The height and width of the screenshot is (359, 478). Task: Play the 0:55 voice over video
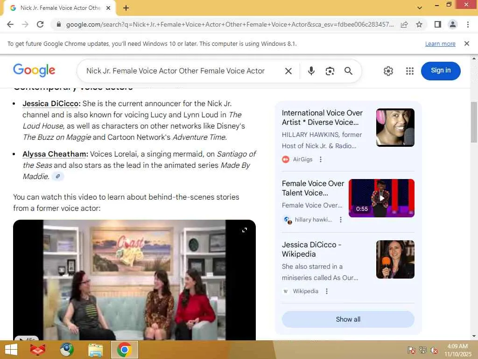[x=381, y=198]
